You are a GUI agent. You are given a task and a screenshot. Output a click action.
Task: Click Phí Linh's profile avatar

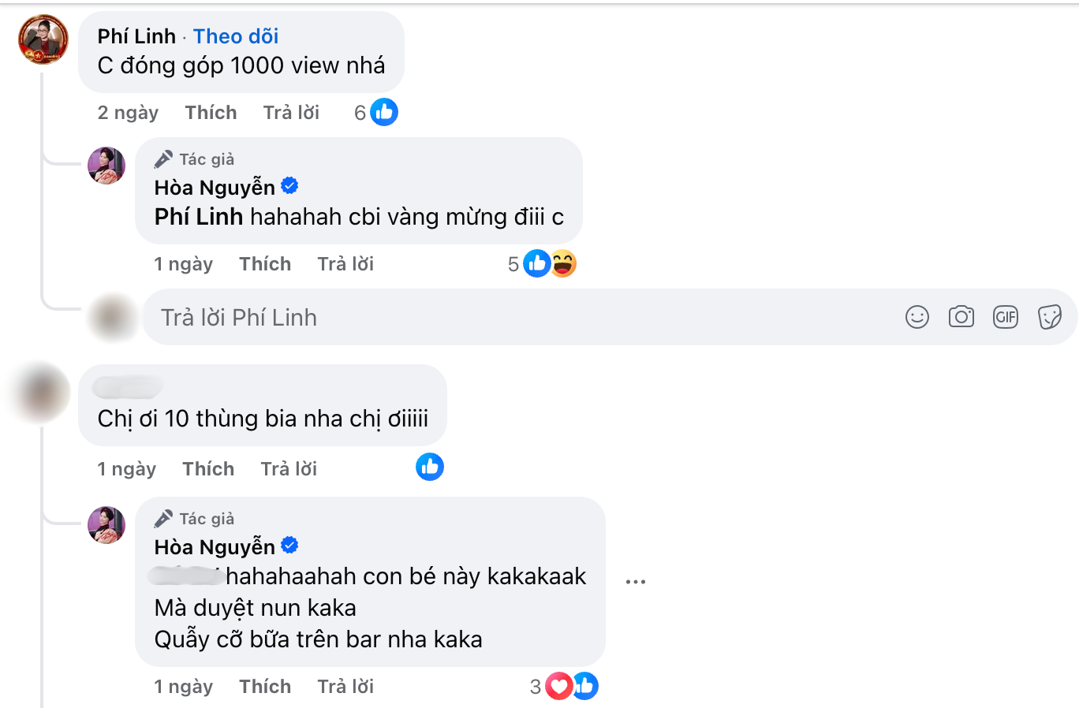[43, 39]
